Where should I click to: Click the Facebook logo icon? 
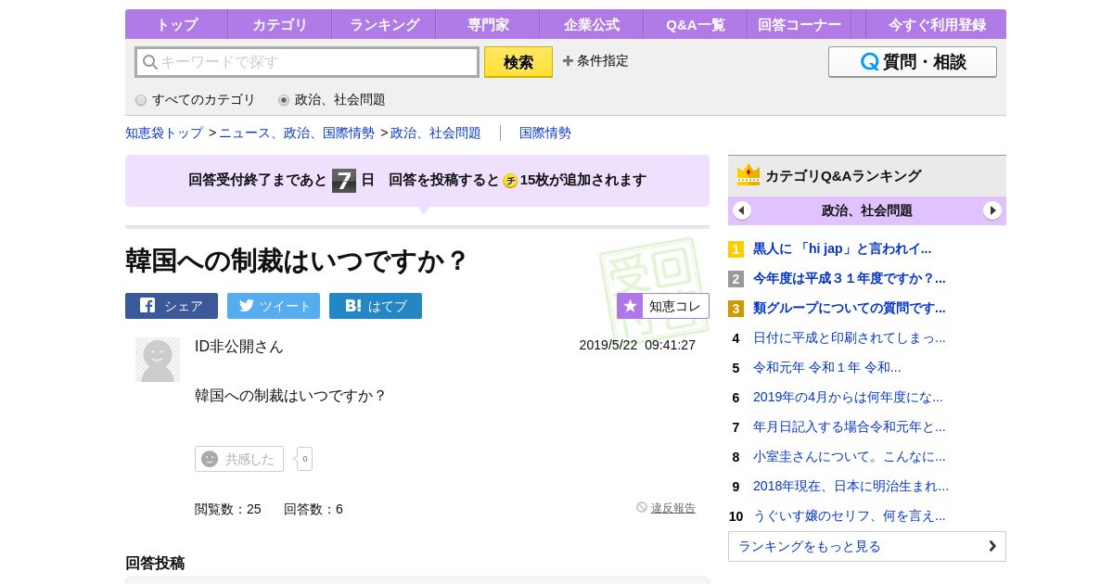coord(147,305)
